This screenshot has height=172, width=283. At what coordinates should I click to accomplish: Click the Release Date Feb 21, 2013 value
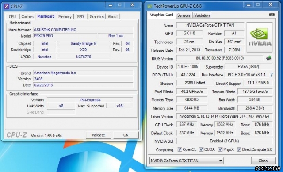tap(189, 50)
